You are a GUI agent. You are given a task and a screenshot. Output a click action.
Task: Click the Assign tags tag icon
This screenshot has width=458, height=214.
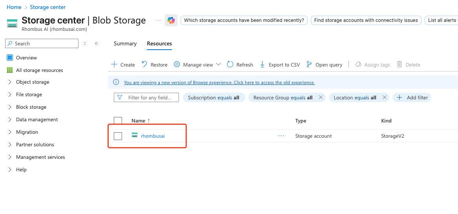[x=358, y=64]
